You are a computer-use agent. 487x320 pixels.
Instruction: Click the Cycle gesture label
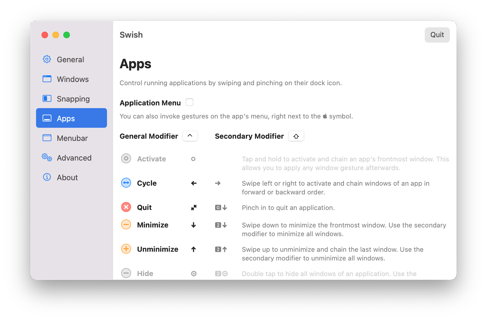pos(147,183)
